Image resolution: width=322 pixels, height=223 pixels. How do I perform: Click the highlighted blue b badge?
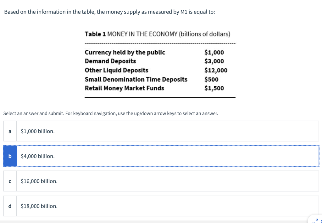(x=9, y=156)
